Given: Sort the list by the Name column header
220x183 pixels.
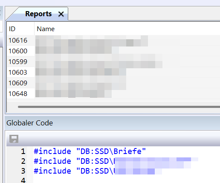Looking at the screenshot, I should coord(127,29).
